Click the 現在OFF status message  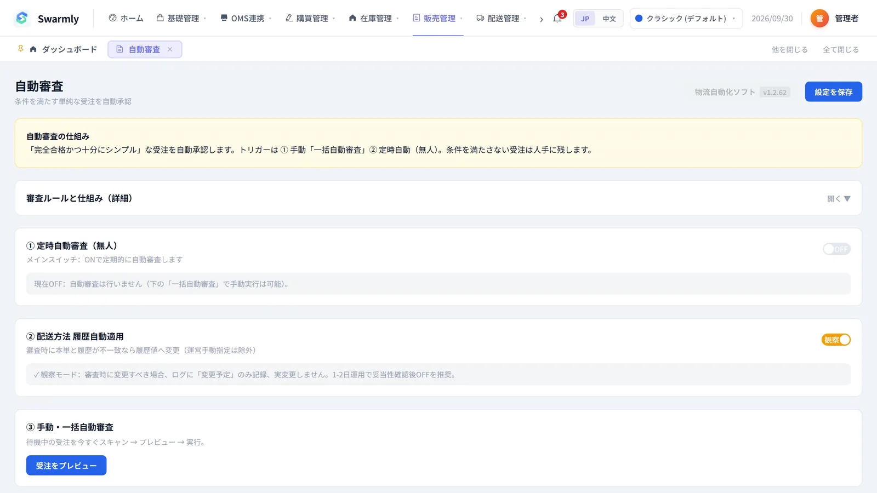click(438, 284)
